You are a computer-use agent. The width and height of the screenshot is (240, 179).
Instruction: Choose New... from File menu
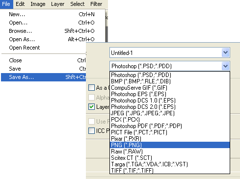click(x=53, y=14)
